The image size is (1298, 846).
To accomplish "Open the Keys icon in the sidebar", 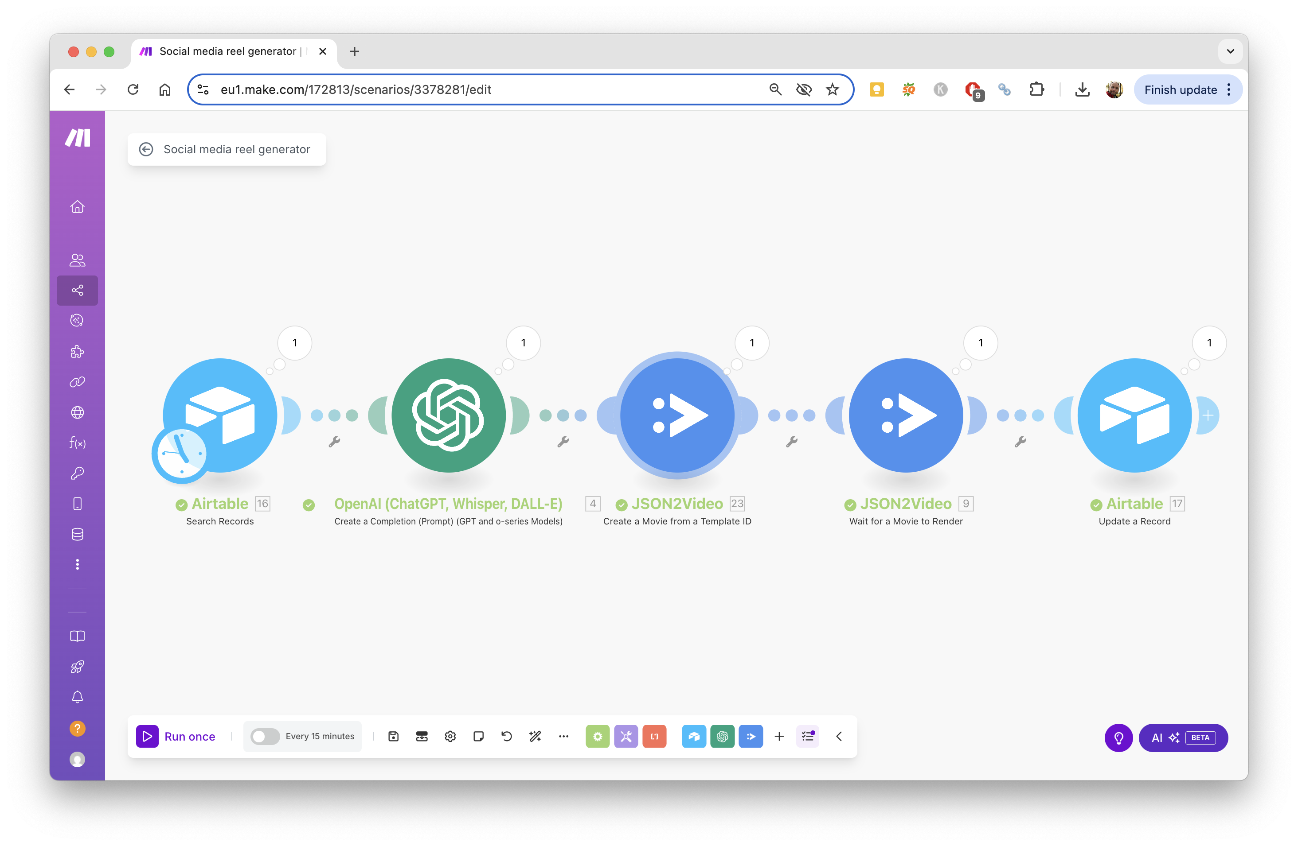I will pyautogui.click(x=78, y=473).
